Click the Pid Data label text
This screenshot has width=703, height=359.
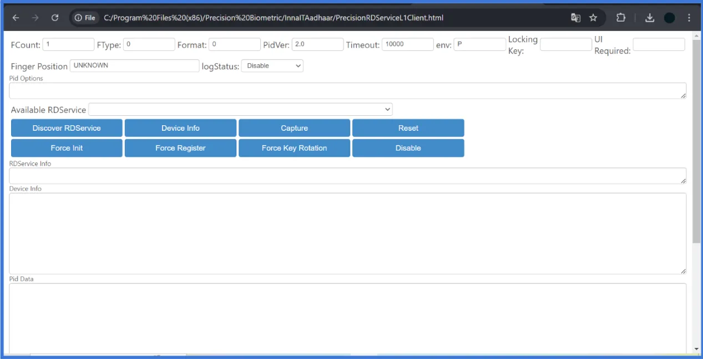[x=21, y=279]
